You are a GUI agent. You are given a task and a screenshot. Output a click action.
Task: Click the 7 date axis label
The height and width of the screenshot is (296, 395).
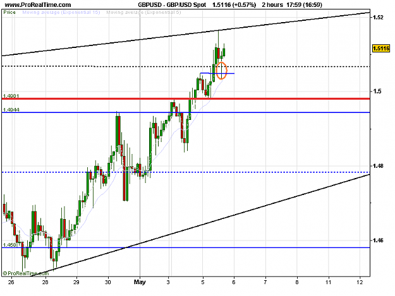click(x=265, y=282)
